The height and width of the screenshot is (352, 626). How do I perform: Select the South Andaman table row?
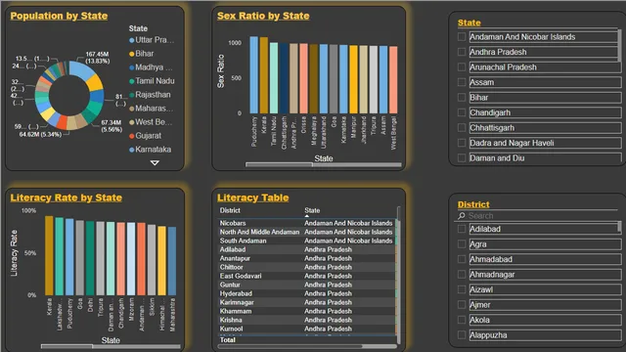(x=306, y=241)
